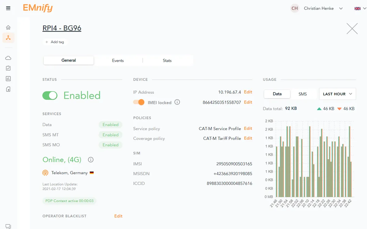Edit the IP Address
The height and width of the screenshot is (229, 367).
coord(248,92)
